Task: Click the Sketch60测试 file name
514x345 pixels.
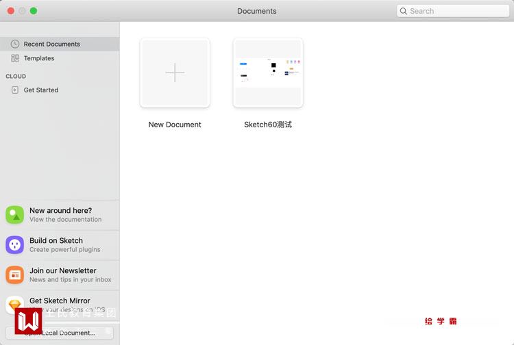Action: [268, 125]
